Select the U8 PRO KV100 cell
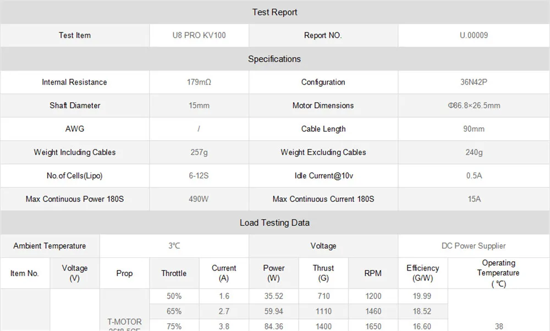The width and height of the screenshot is (550, 331). [x=199, y=35]
